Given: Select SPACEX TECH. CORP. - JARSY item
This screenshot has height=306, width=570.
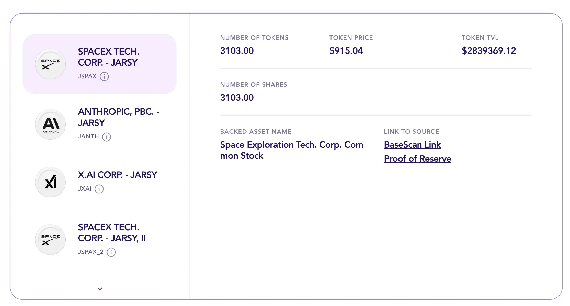Looking at the screenshot, I should pyautogui.click(x=108, y=57).
